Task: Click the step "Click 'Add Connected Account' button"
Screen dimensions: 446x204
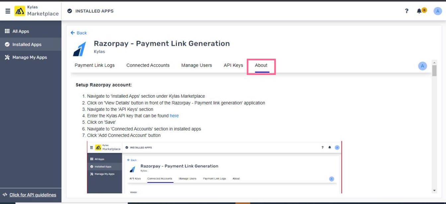Action: (124, 135)
